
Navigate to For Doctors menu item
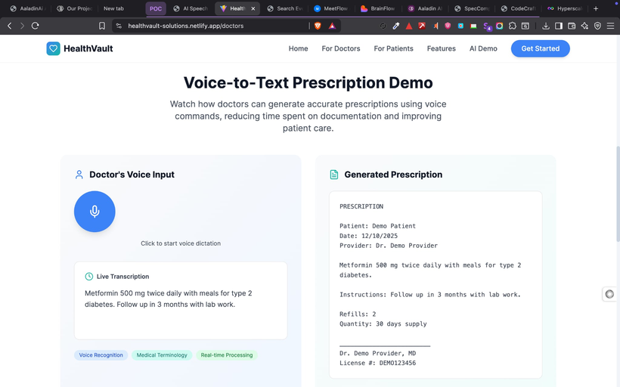pyautogui.click(x=341, y=48)
